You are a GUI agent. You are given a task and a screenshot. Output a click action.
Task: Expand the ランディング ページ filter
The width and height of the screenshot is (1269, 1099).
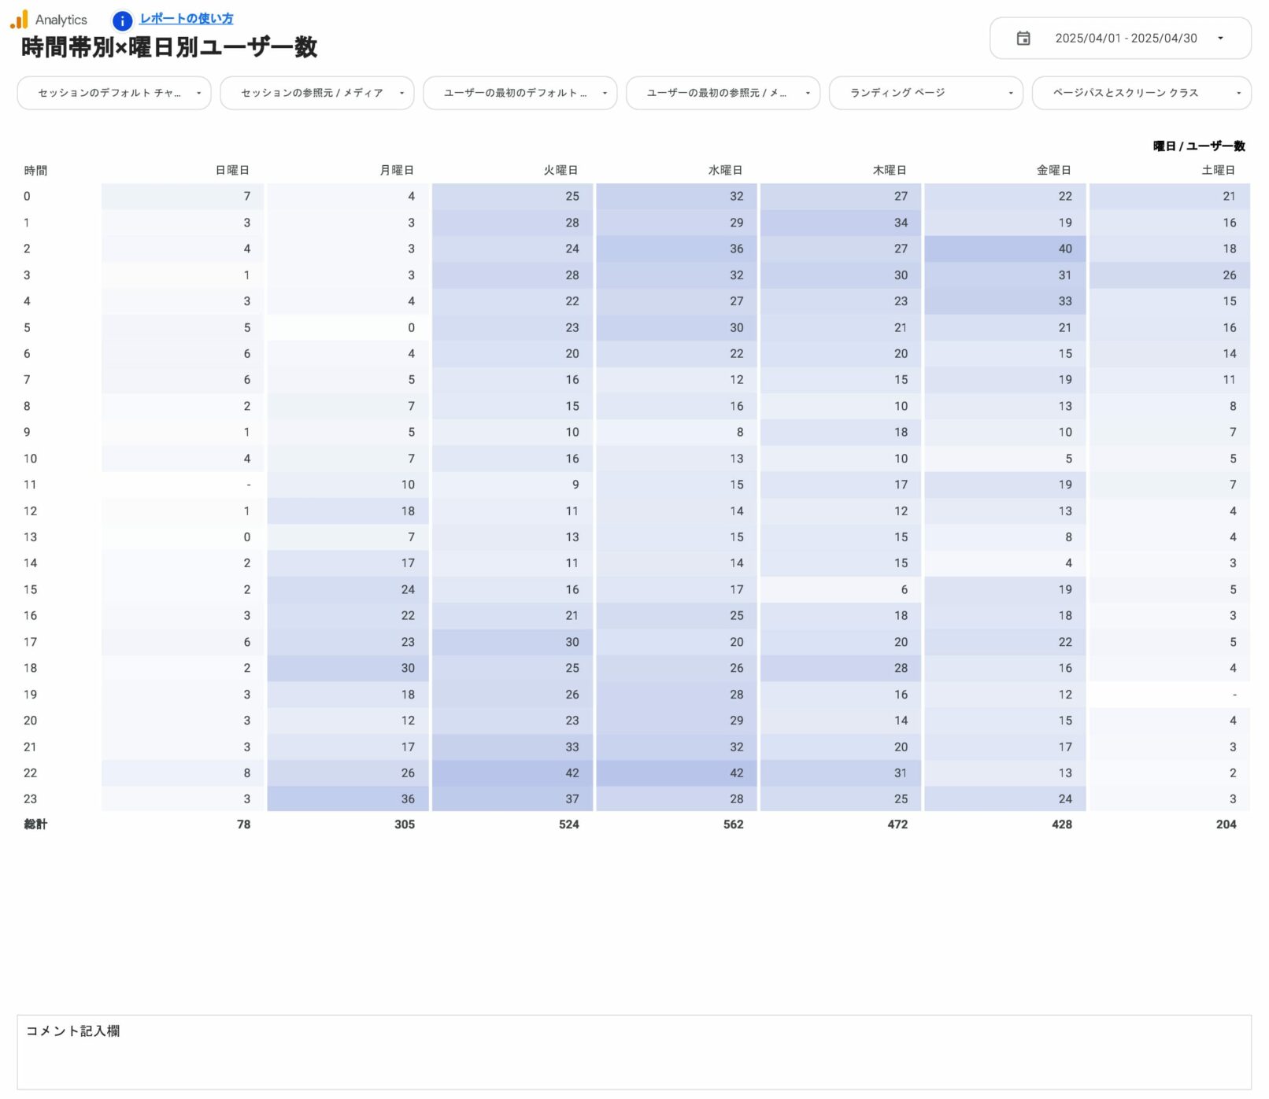(926, 93)
